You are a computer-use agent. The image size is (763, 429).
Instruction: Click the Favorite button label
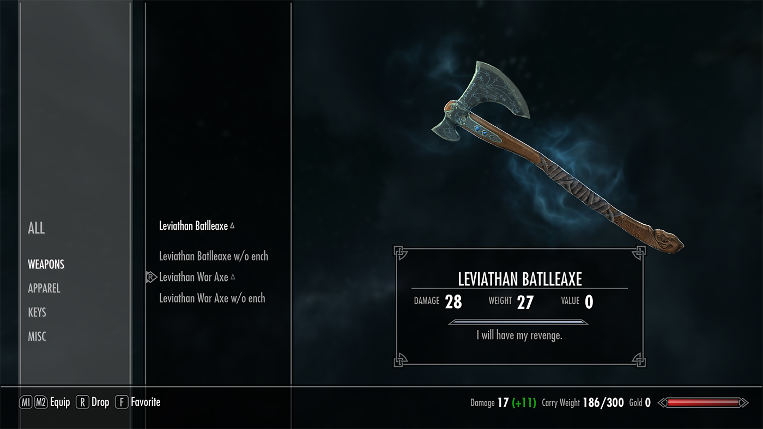(x=146, y=402)
